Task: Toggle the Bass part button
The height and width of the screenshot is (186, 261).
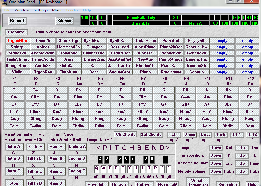Action: click(206, 134)
